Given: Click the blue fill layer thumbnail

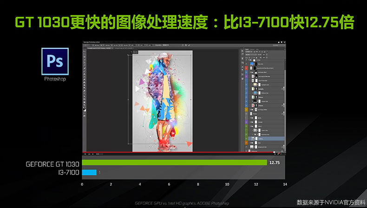Looking at the screenshot, I should coord(252,64).
